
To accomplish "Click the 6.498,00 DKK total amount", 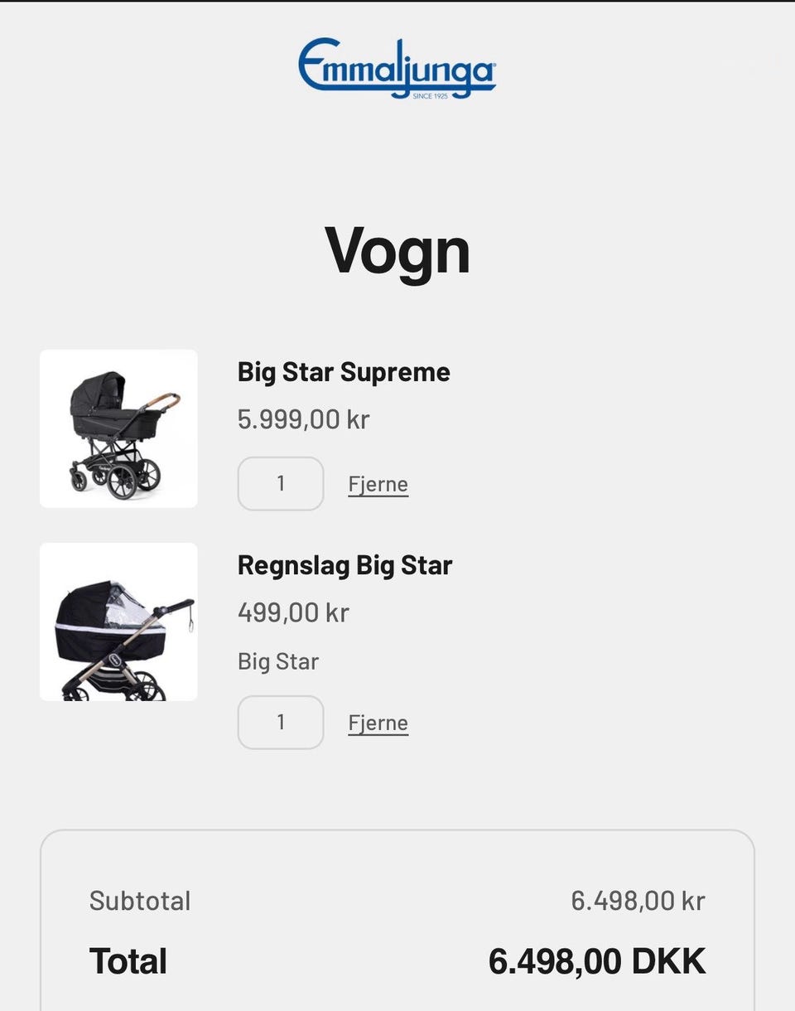I will pyautogui.click(x=597, y=961).
